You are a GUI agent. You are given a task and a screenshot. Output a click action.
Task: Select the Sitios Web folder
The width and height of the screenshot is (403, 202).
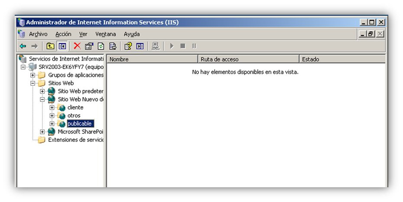pos(61,83)
